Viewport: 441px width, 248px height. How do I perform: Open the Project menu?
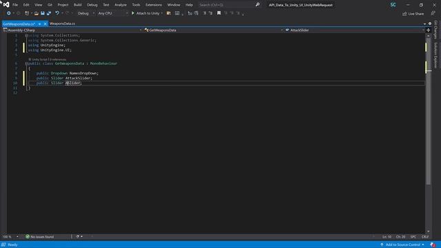tap(63, 5)
